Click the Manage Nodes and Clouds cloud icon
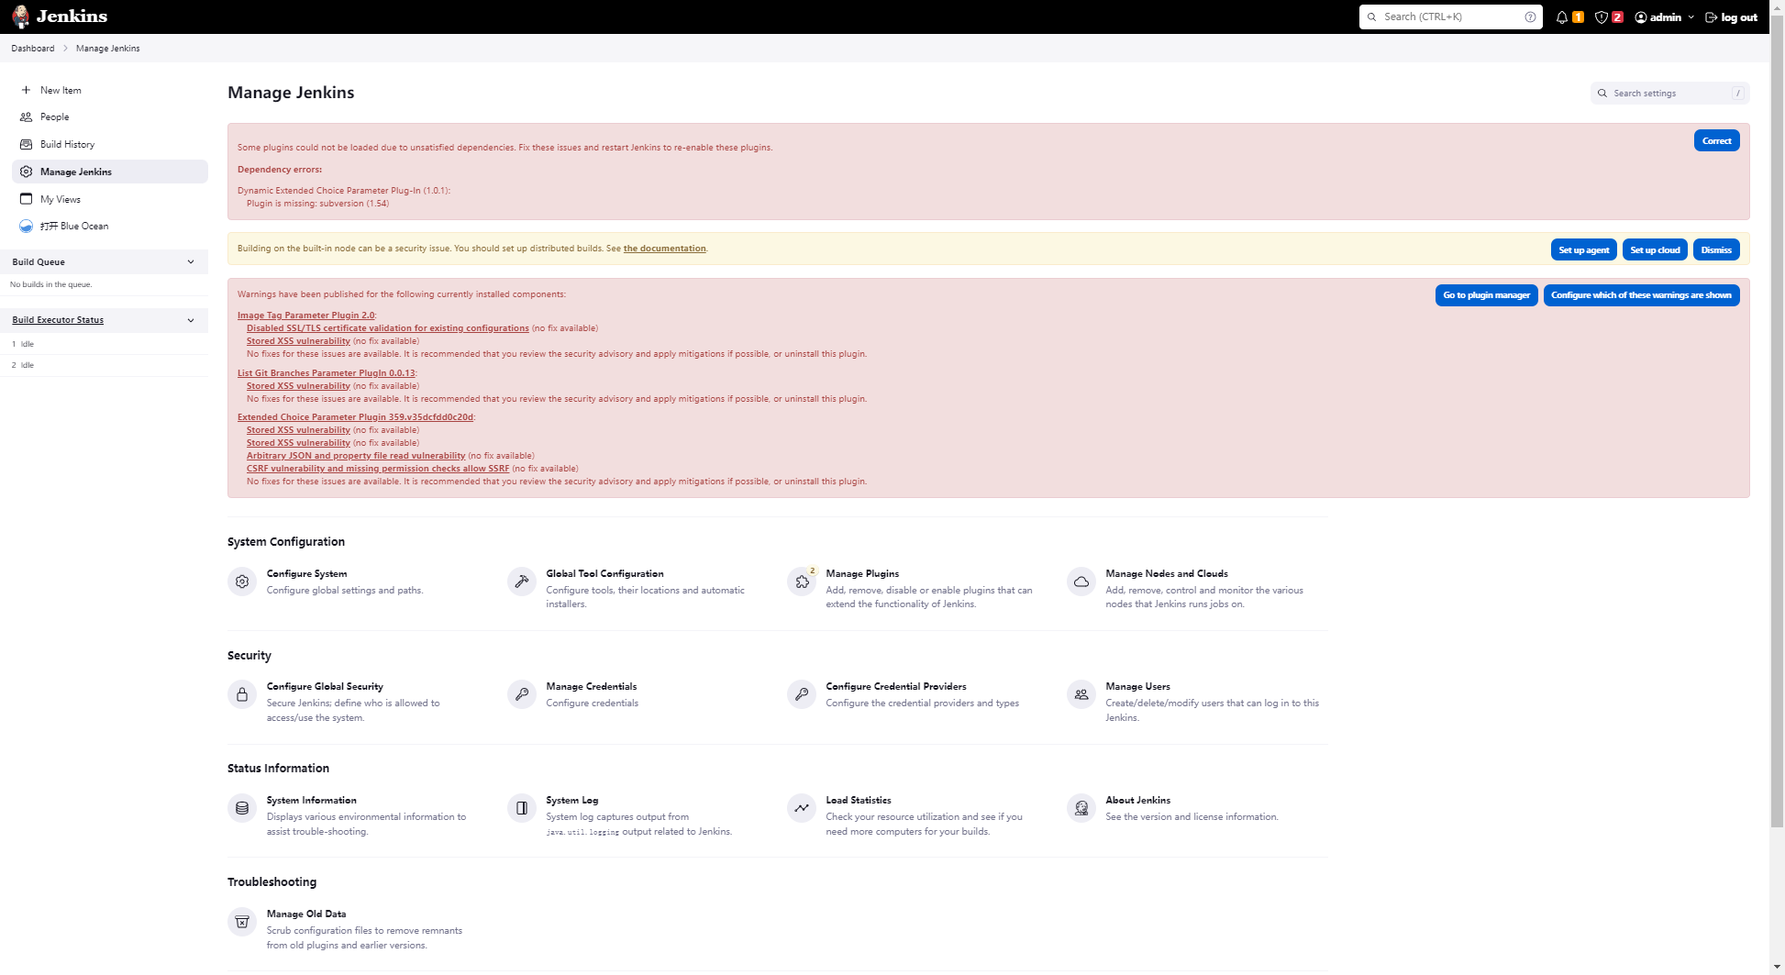 1081,582
